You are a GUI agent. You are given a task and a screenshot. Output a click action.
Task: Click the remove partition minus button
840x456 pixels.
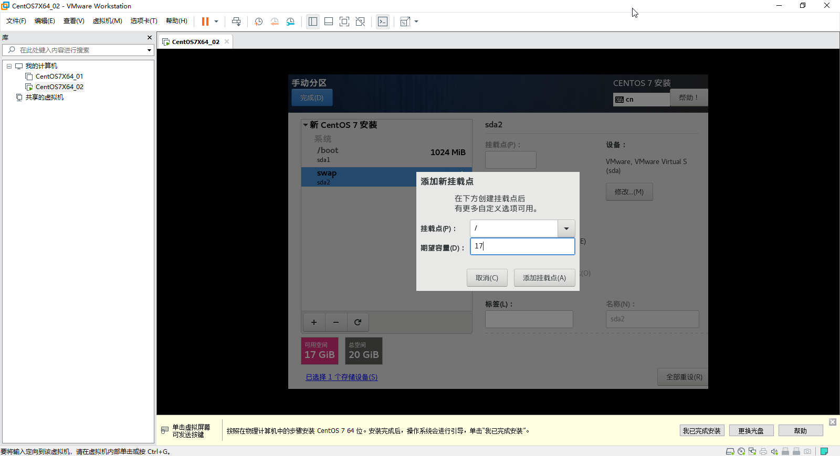[336, 322]
